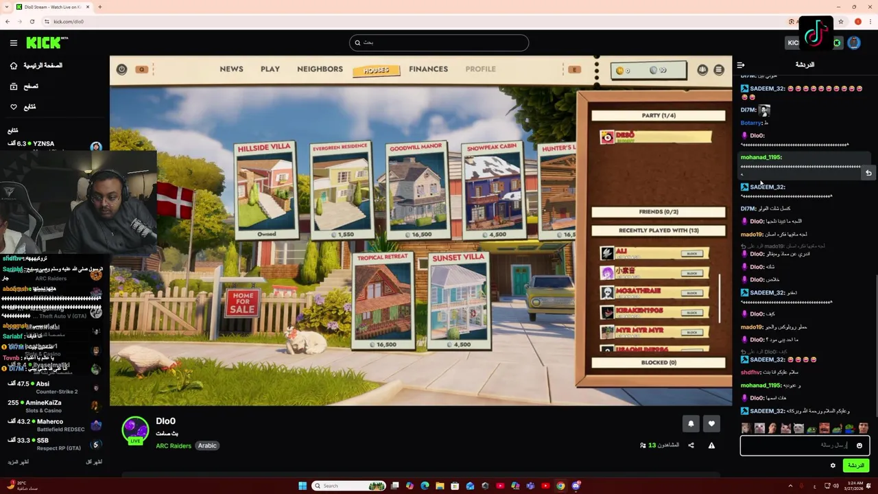Open S5B Respect RP channel

55,444
